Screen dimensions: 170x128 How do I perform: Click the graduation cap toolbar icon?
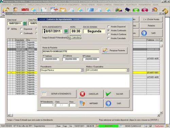(127, 10)
